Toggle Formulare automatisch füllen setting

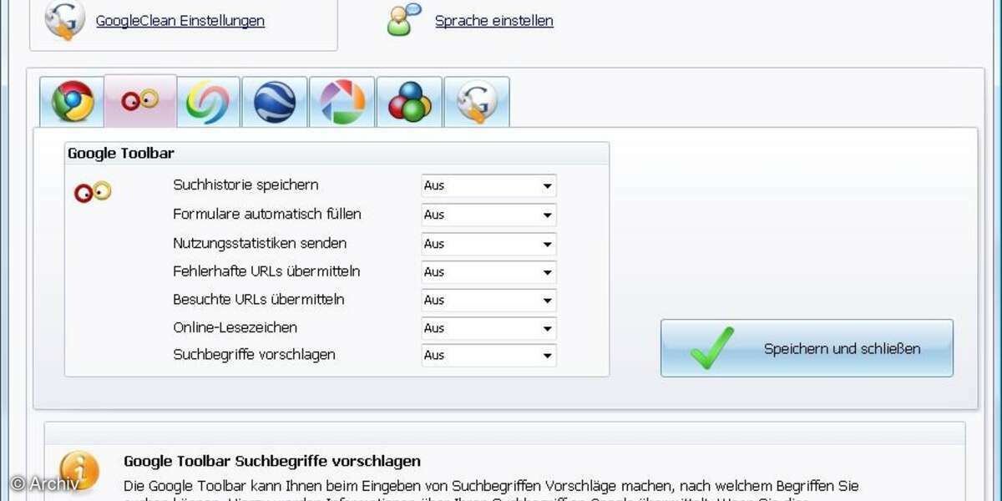click(x=488, y=215)
